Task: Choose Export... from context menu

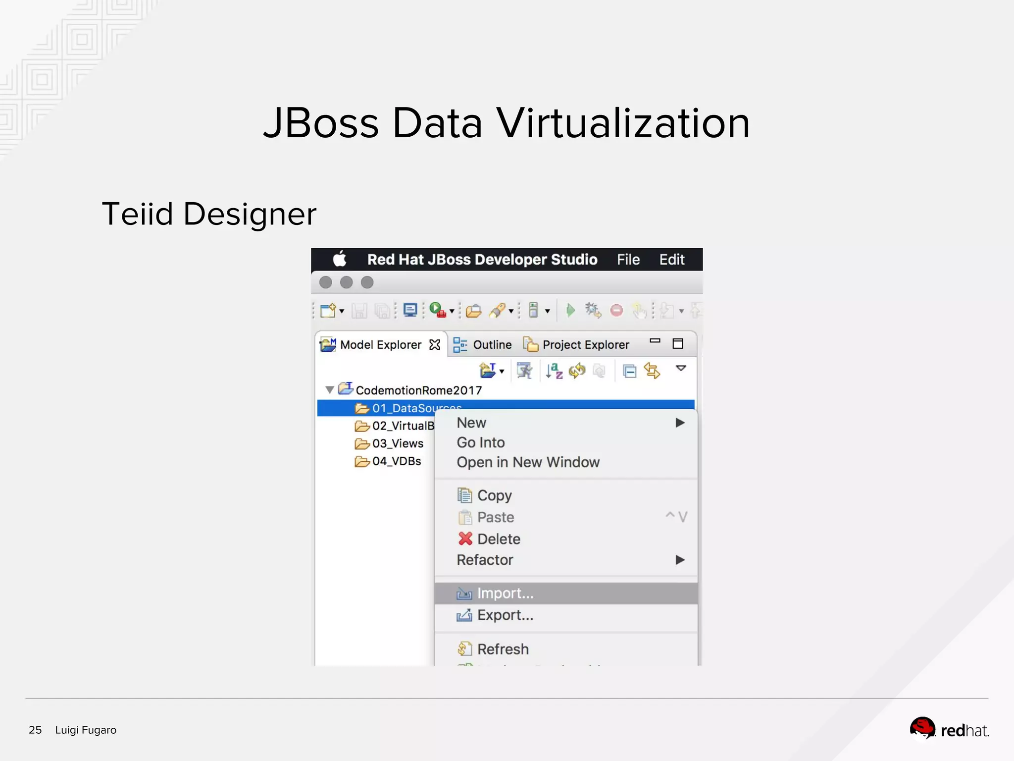Action: [566, 615]
